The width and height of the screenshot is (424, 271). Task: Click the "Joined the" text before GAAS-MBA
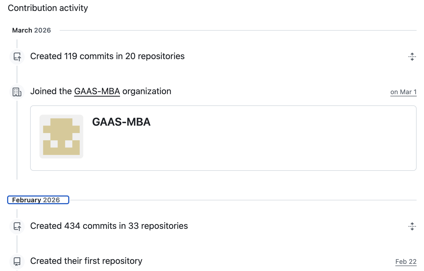[x=51, y=91]
